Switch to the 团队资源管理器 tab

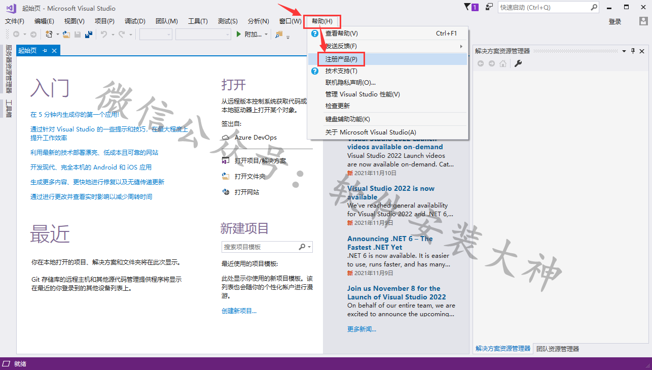tap(558, 349)
